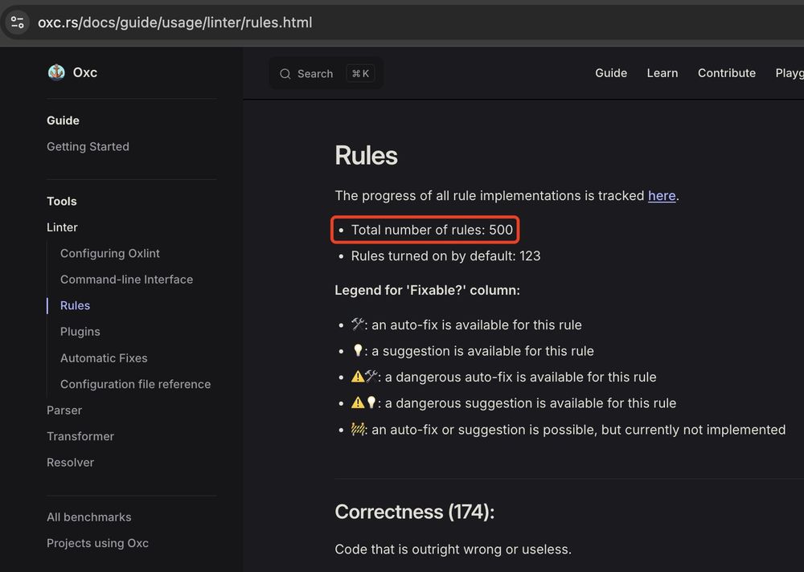
Task: Click the light bulb suggestion legend icon
Action: pyautogui.click(x=358, y=350)
